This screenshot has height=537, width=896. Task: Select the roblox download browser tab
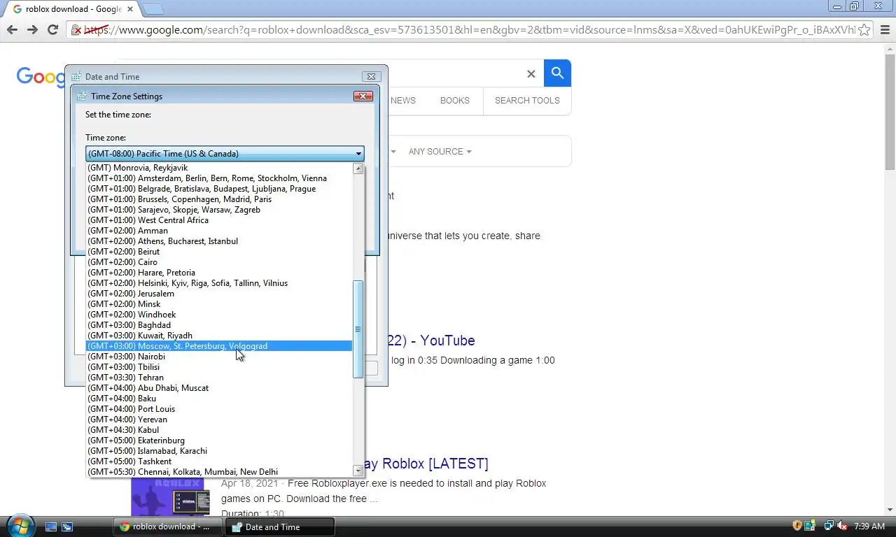pos(73,9)
